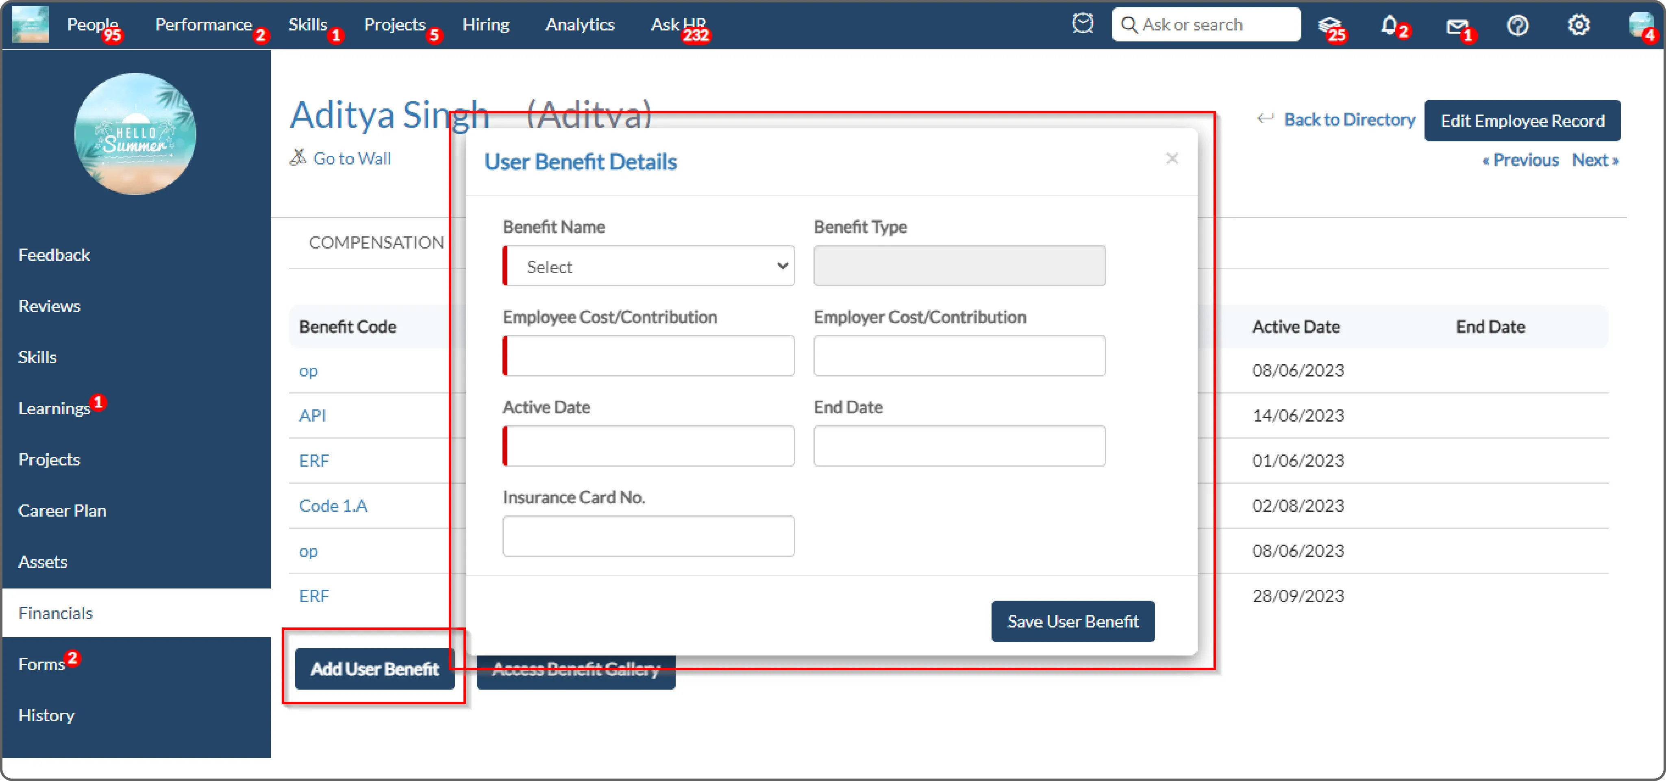
Task: Close the User Benefit Details dialog
Action: 1172,158
